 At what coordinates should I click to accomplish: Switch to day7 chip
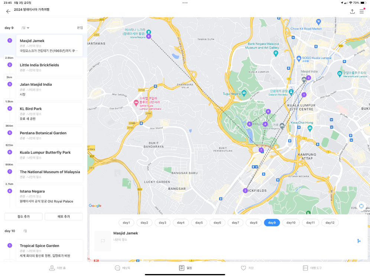(236, 222)
